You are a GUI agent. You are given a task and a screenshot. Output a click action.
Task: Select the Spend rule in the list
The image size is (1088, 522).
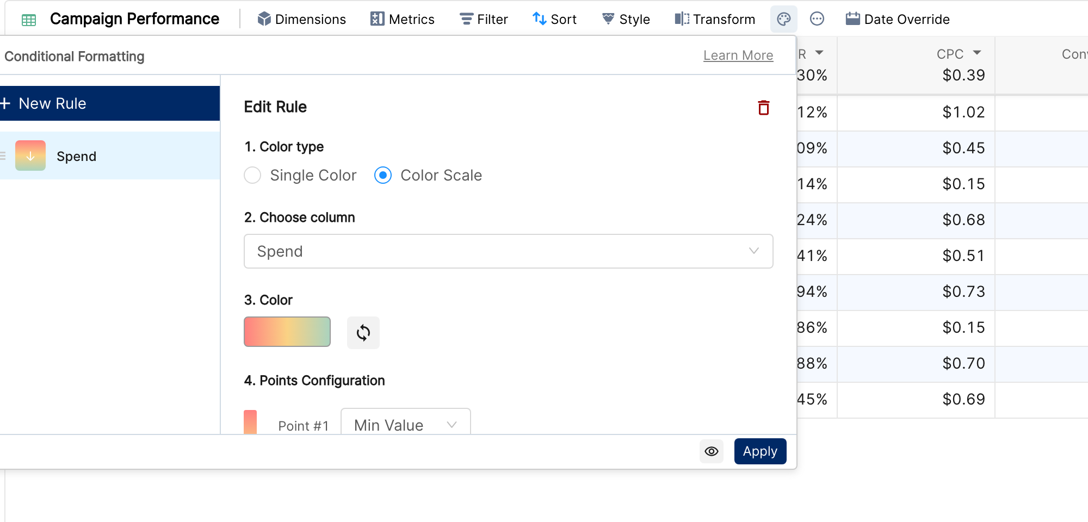[x=110, y=156]
